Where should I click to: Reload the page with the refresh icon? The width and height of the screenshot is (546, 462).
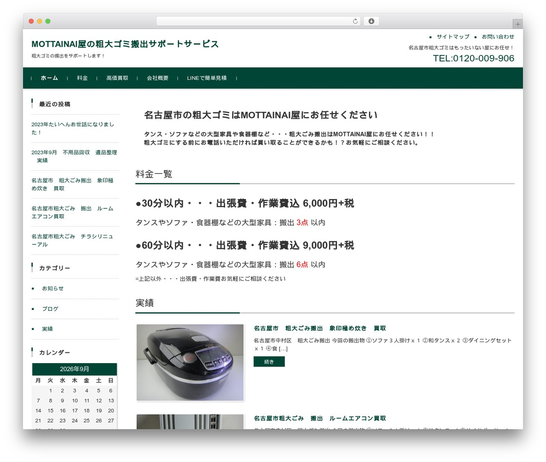pyautogui.click(x=355, y=21)
